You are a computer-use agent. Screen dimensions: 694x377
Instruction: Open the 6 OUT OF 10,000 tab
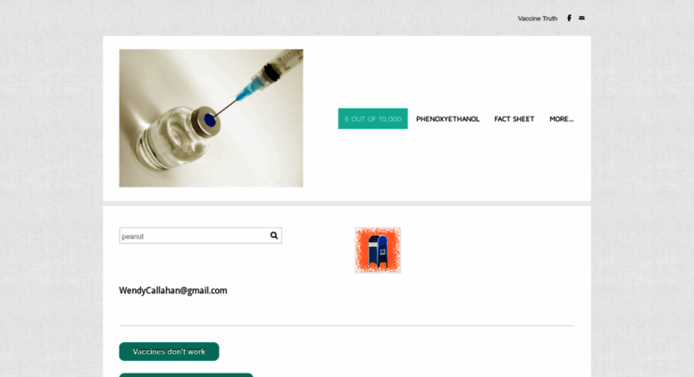[372, 119]
